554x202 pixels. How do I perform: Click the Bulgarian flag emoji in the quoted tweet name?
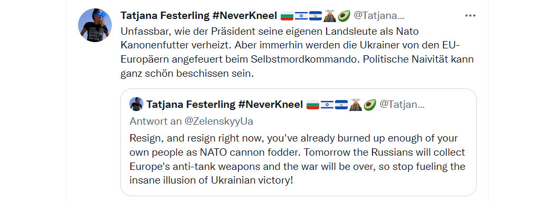313,105
